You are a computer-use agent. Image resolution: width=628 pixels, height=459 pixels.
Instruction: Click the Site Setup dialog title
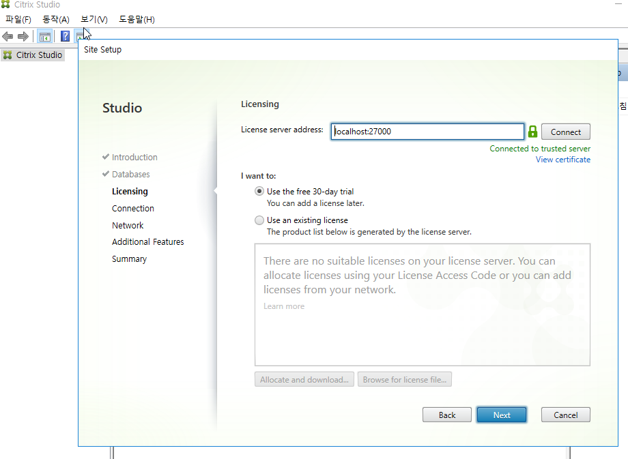(102, 50)
